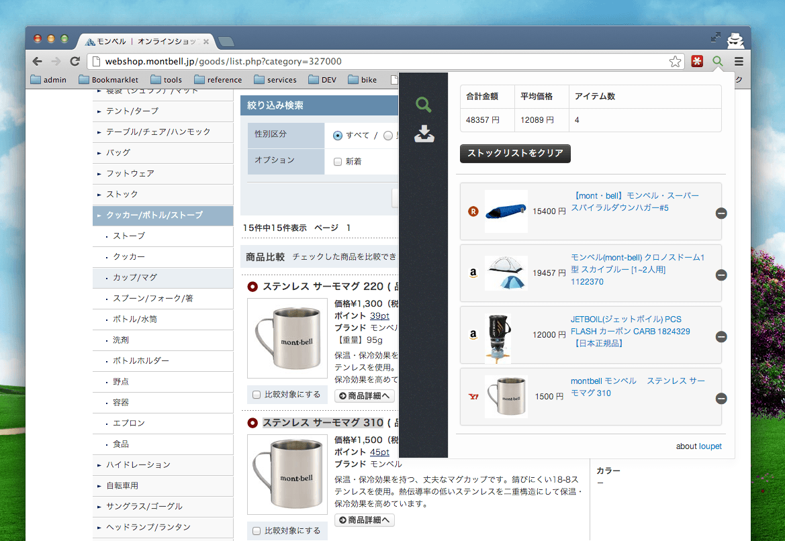Check 比較対象にする for Thermo Mug 310
Viewport: 785px width, 541px height.
point(257,531)
